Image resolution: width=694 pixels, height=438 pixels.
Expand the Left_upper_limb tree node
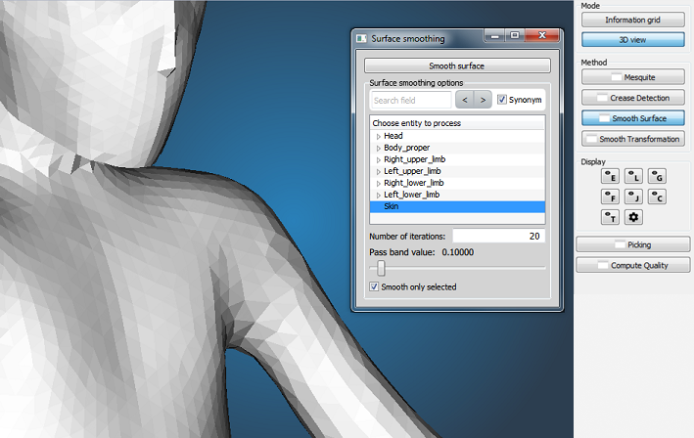tap(379, 171)
